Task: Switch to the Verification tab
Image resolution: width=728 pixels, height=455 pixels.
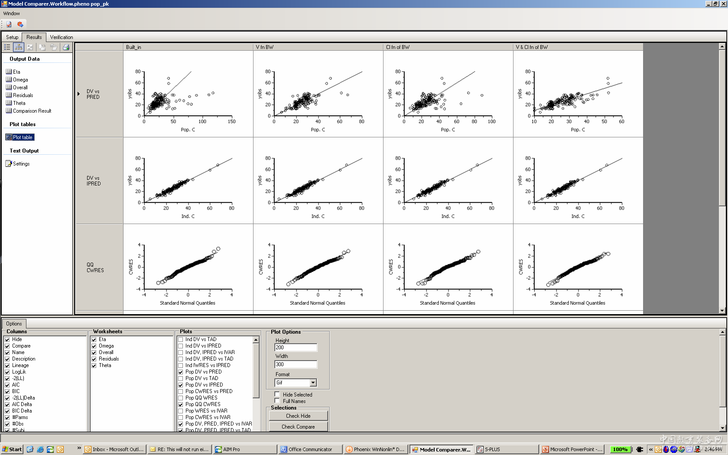Action: tap(61, 37)
